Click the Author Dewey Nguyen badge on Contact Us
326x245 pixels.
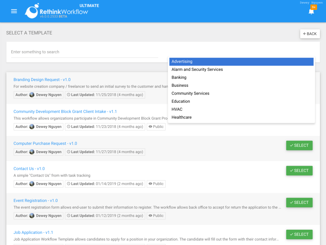pos(38,184)
